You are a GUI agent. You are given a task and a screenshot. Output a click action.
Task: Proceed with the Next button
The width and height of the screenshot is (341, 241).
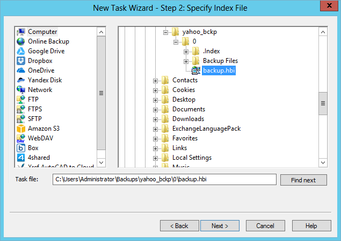pyautogui.click(x=220, y=226)
